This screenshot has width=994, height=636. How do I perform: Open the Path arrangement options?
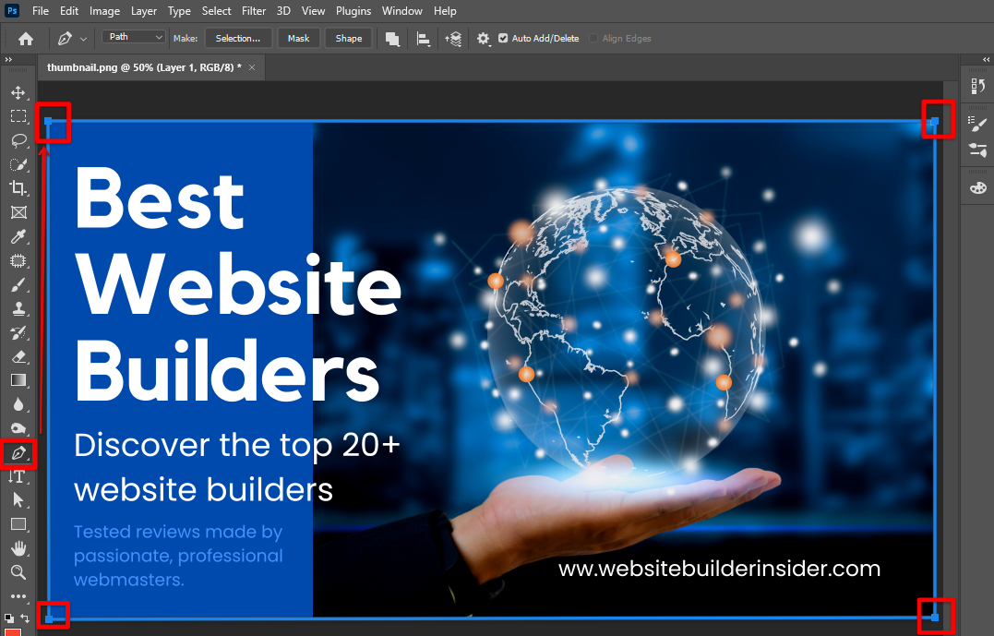point(453,40)
